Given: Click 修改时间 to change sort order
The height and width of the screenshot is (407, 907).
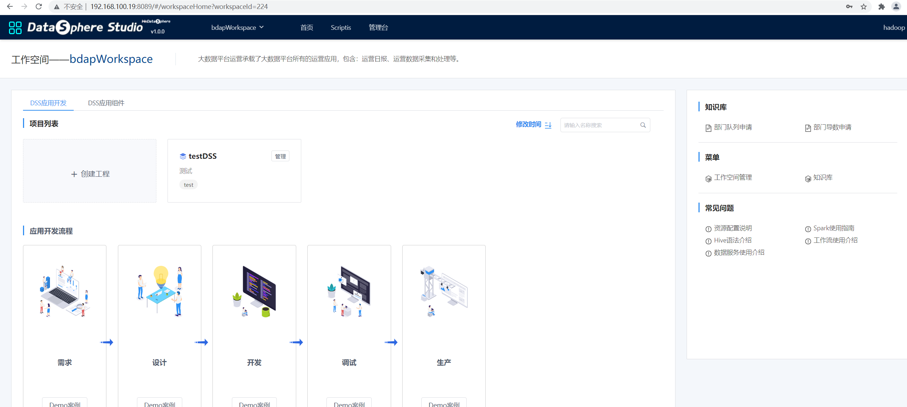Looking at the screenshot, I should [x=528, y=124].
